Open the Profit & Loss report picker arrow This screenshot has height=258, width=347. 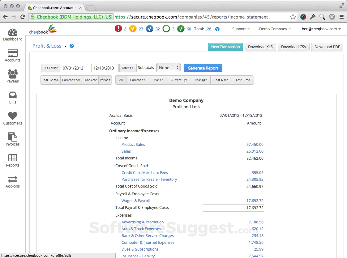click(66, 46)
